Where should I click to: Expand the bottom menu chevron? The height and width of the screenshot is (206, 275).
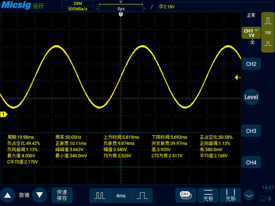tap(249, 195)
